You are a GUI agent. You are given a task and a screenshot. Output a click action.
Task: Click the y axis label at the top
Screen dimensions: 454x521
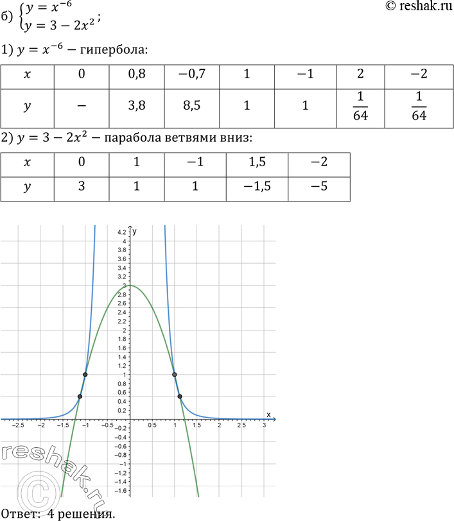click(x=136, y=229)
